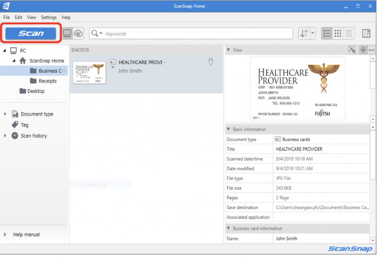Screen dimensions: 377x257
Task: Click the Scan history checkmark icon
Action: pos(15,136)
